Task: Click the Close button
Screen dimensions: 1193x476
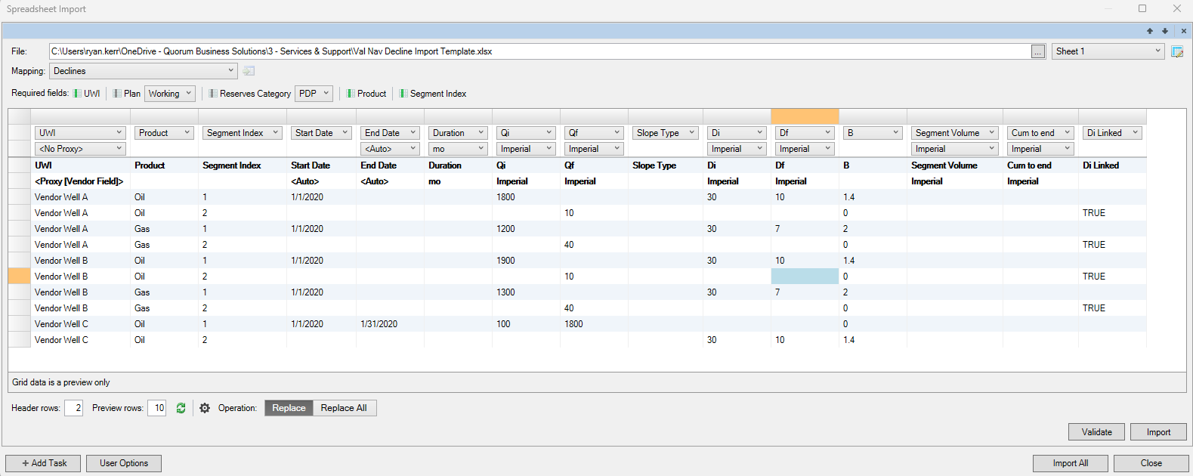Action: pyautogui.click(x=1151, y=463)
